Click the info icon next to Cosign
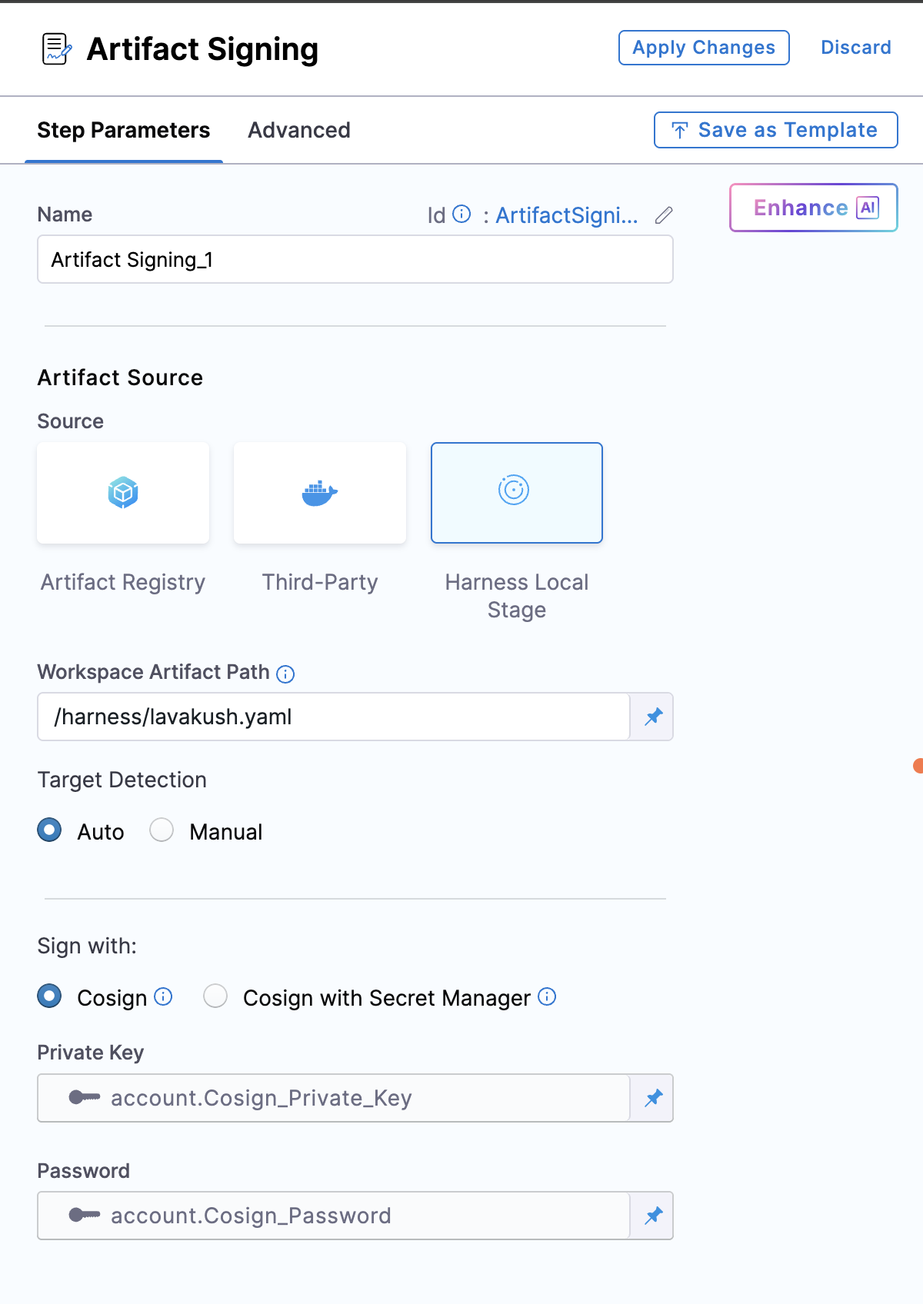The image size is (923, 1304). [x=163, y=996]
